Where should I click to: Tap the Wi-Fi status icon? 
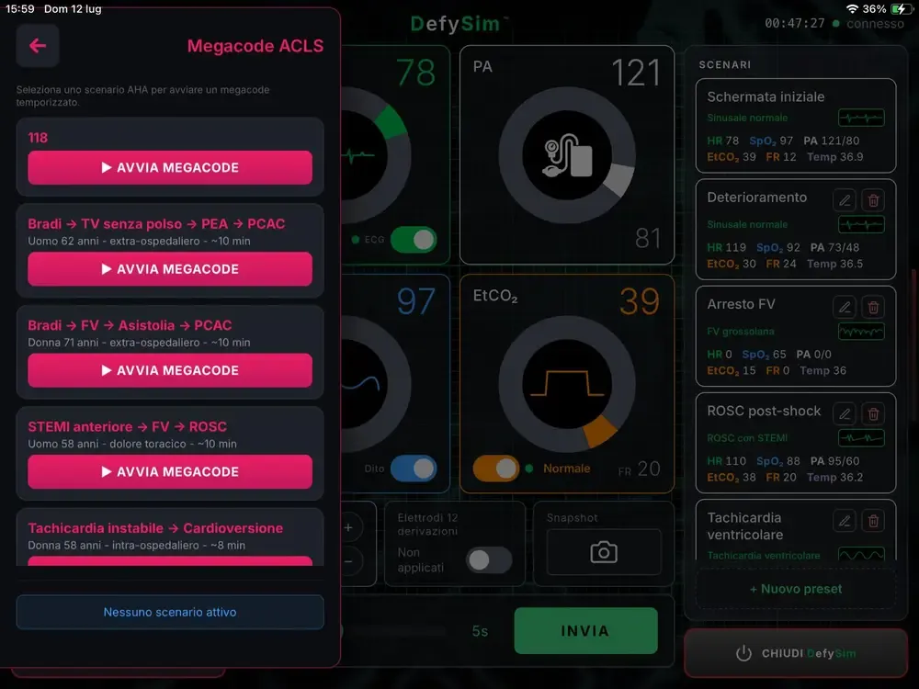(852, 9)
